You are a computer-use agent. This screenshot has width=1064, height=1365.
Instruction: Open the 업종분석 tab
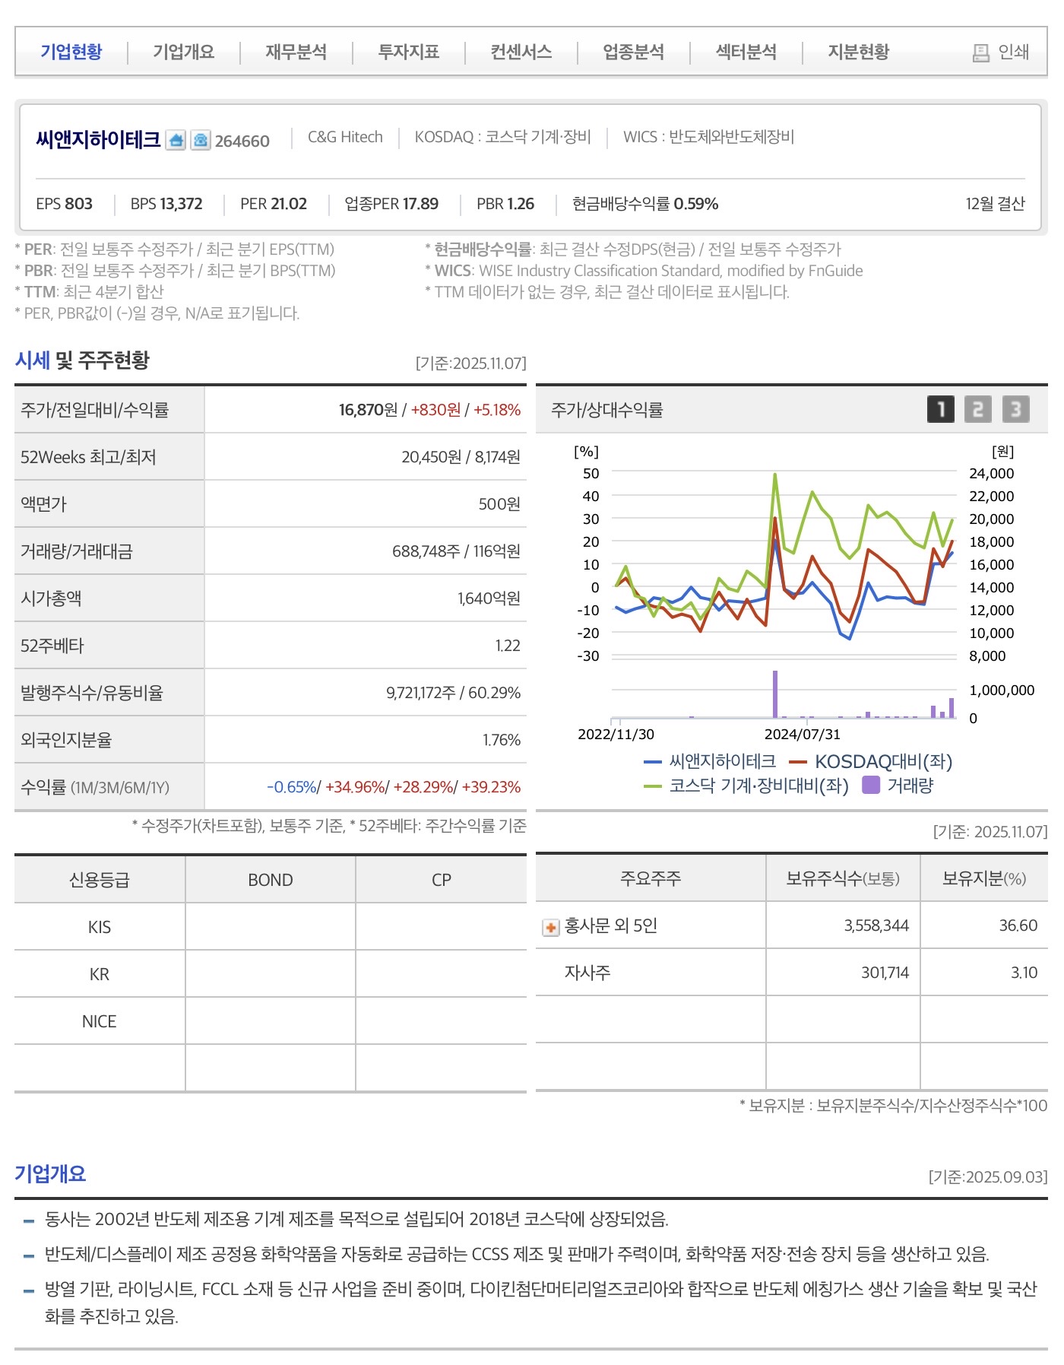(634, 52)
